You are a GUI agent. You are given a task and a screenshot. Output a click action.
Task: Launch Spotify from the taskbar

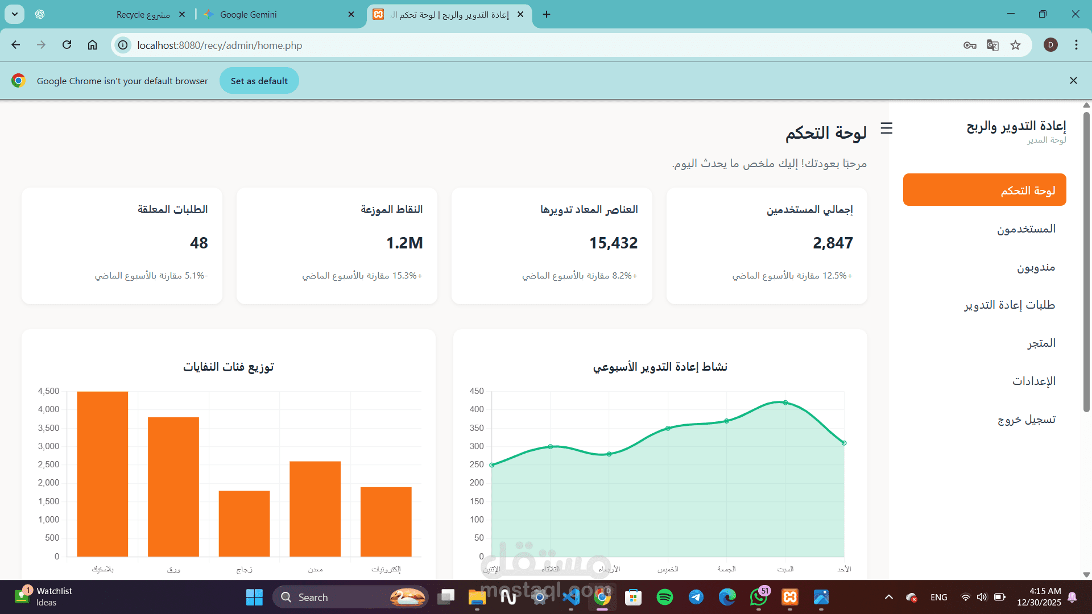664,597
